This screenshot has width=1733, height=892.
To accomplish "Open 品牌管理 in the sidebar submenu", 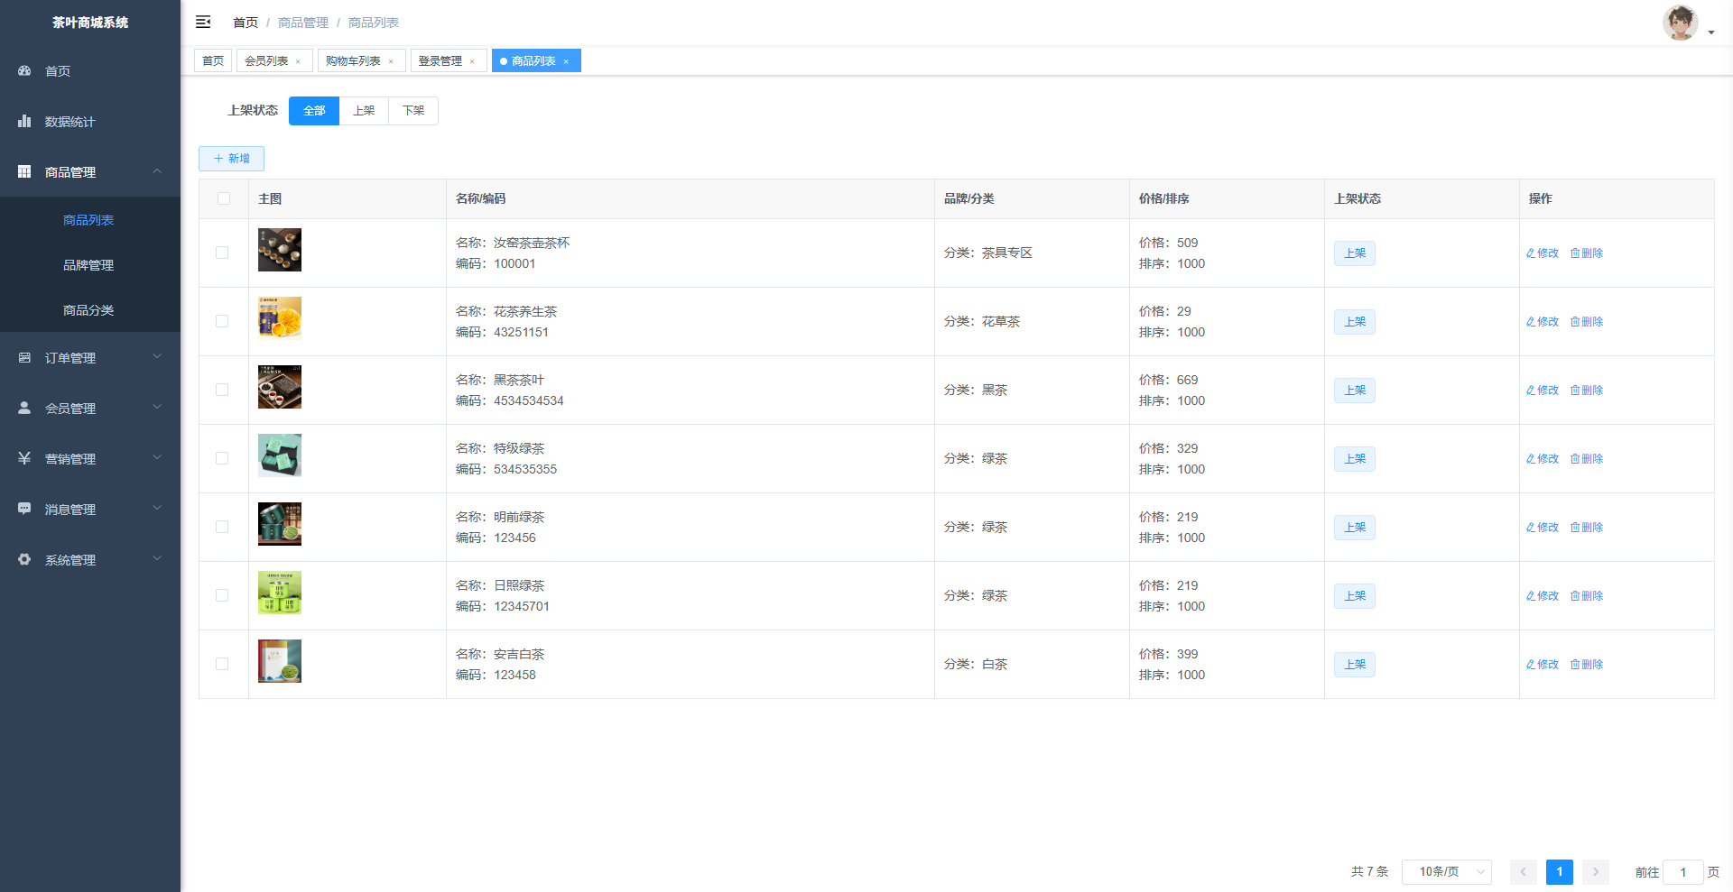I will pyautogui.click(x=88, y=265).
